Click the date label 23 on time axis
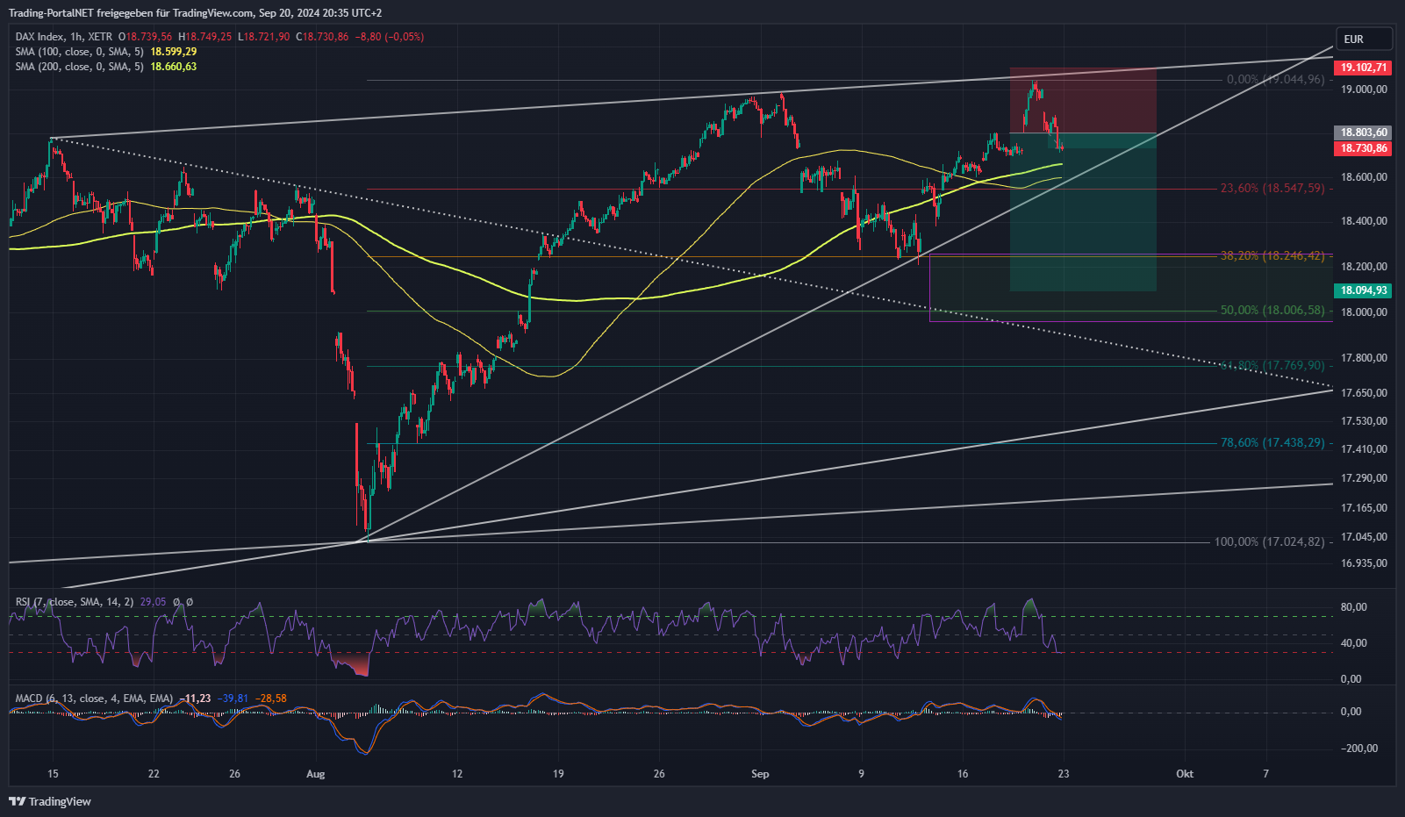Viewport: 1405px width, 817px height. [x=1064, y=774]
